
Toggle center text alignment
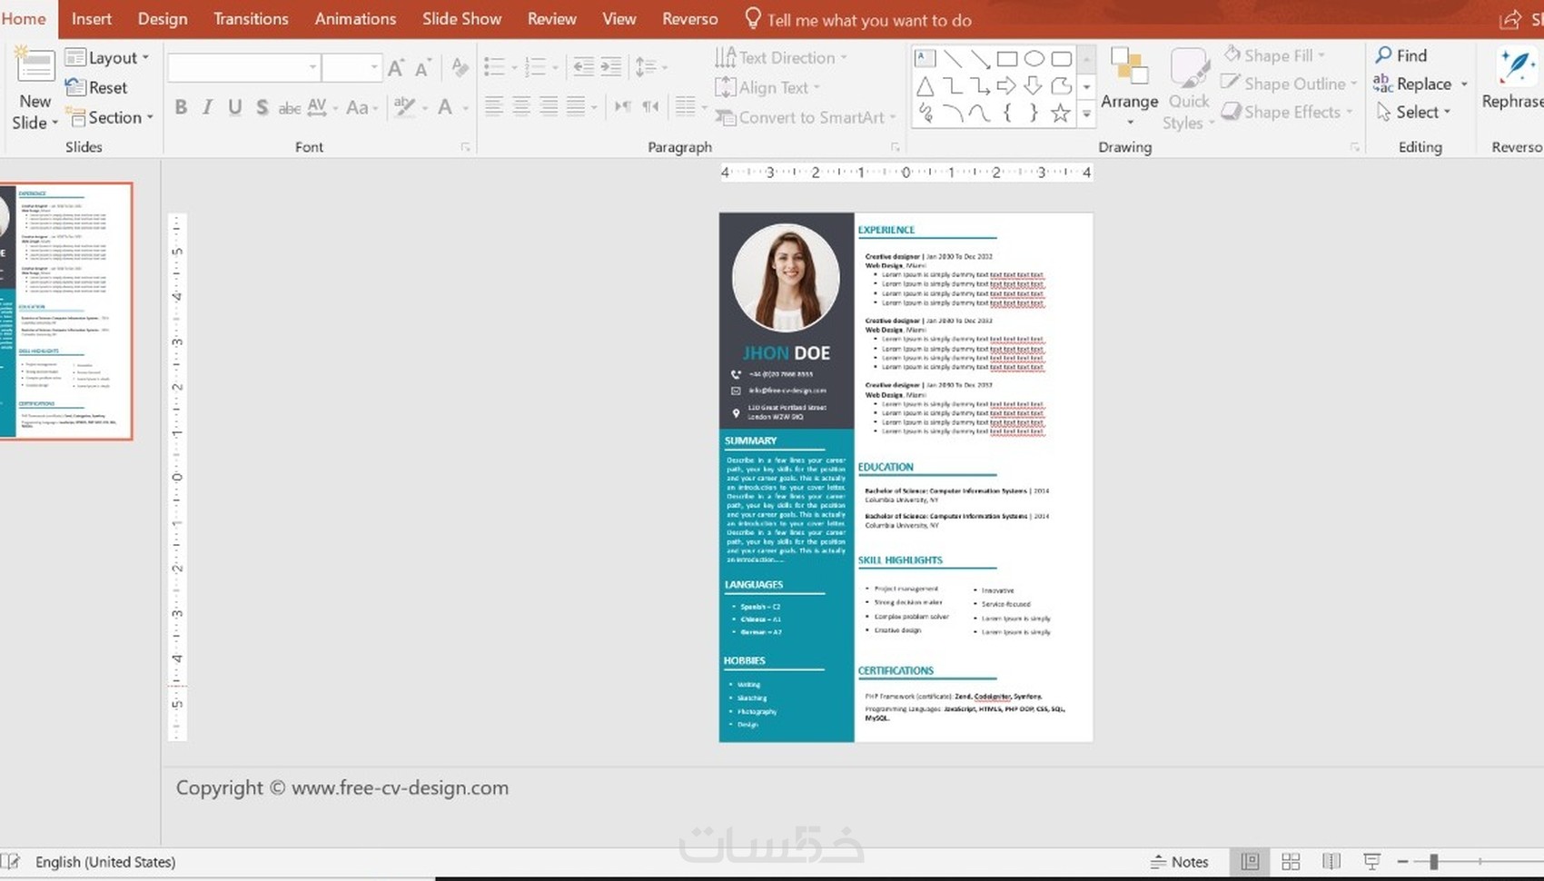[x=521, y=107]
